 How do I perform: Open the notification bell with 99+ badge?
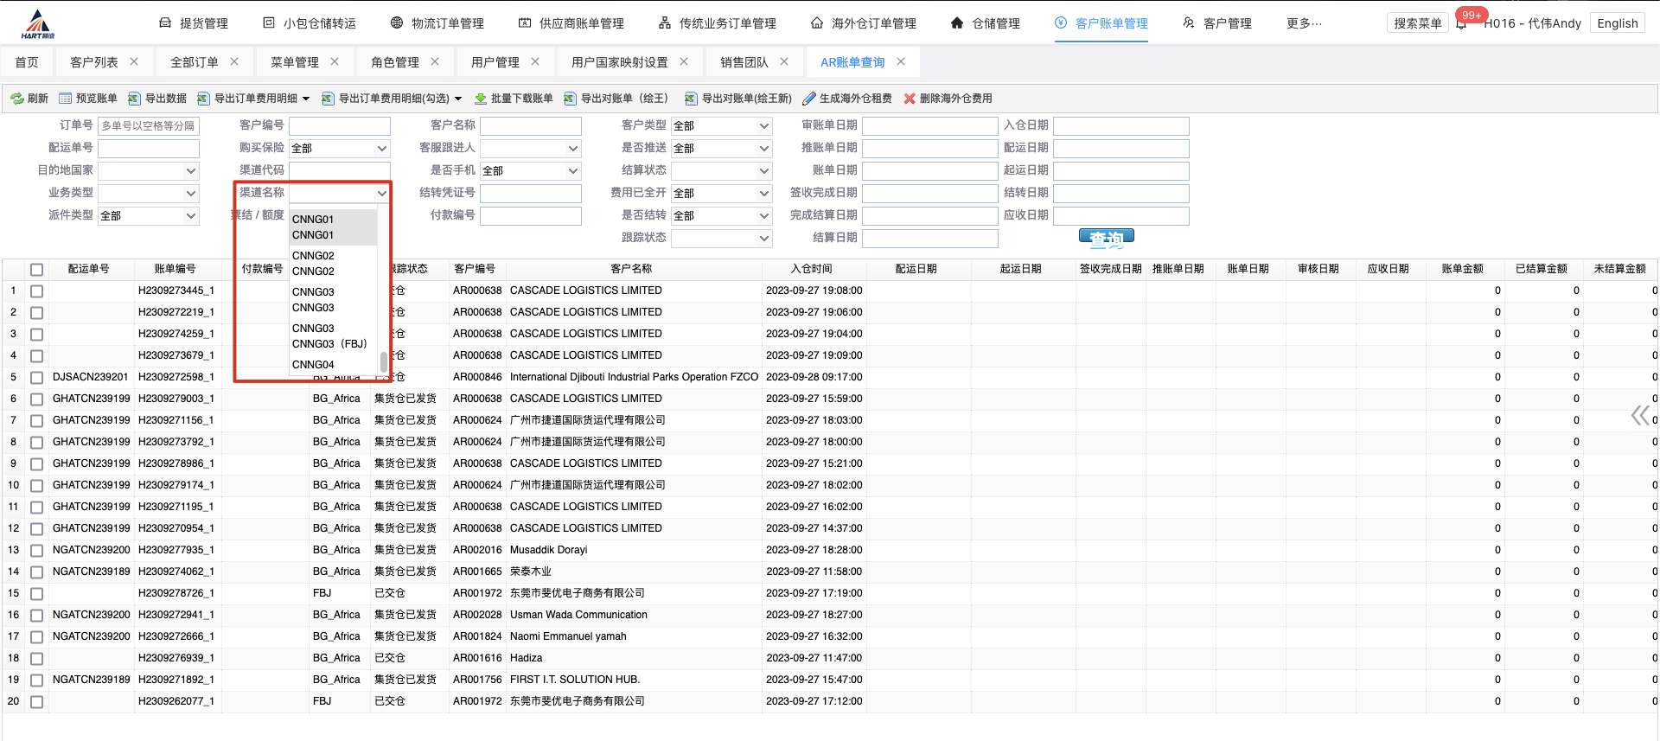(1461, 23)
